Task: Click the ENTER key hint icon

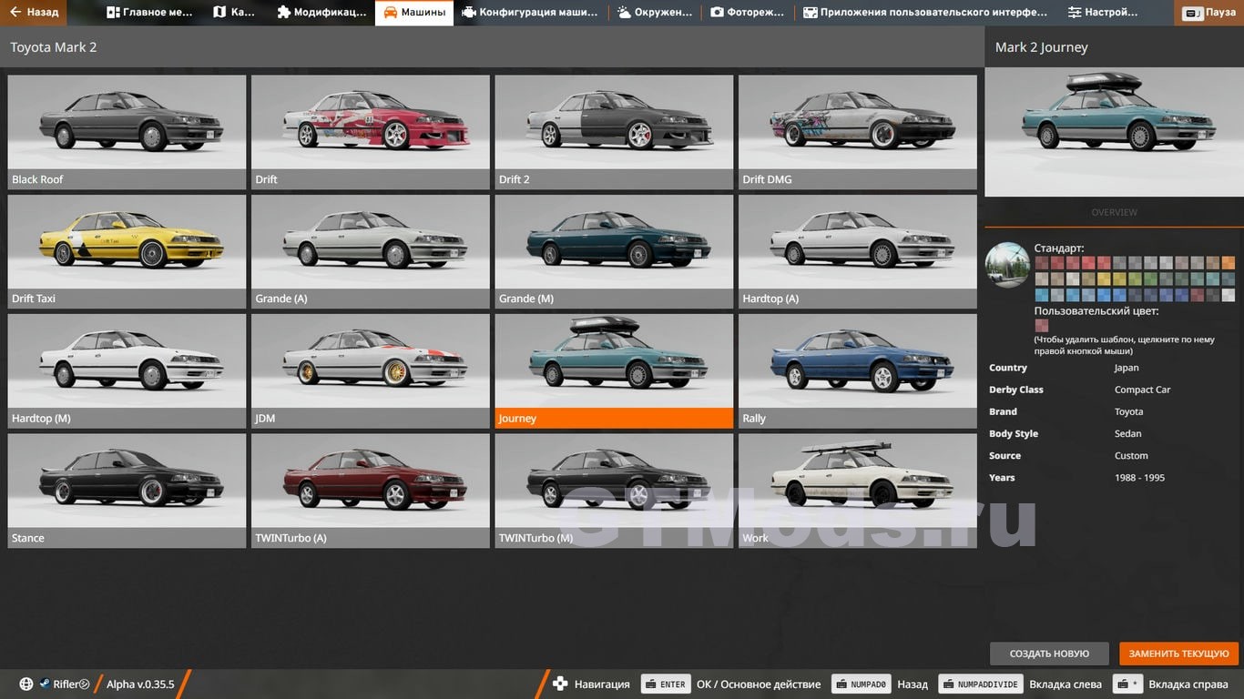Action: click(x=665, y=684)
